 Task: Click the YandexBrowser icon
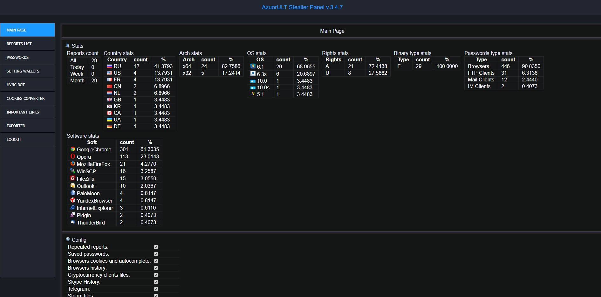[73, 200]
